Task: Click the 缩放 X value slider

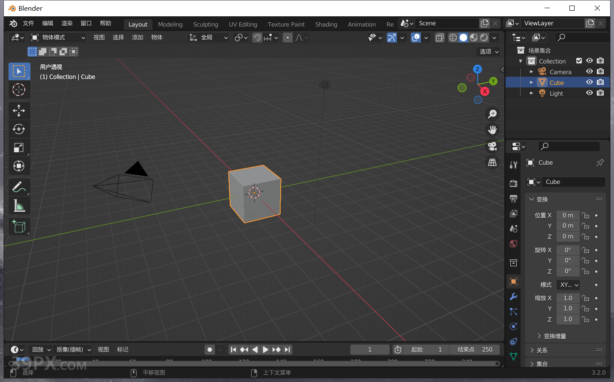Action: (568, 298)
